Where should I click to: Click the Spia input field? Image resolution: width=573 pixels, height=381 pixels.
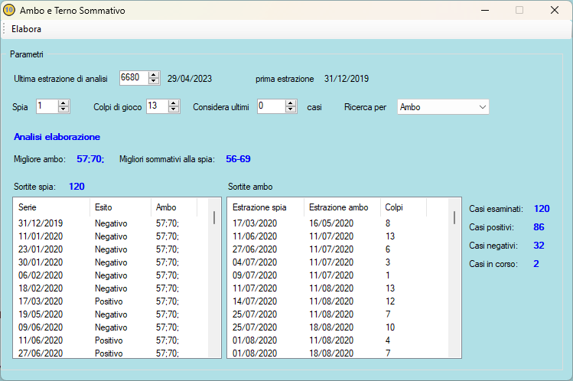point(47,106)
